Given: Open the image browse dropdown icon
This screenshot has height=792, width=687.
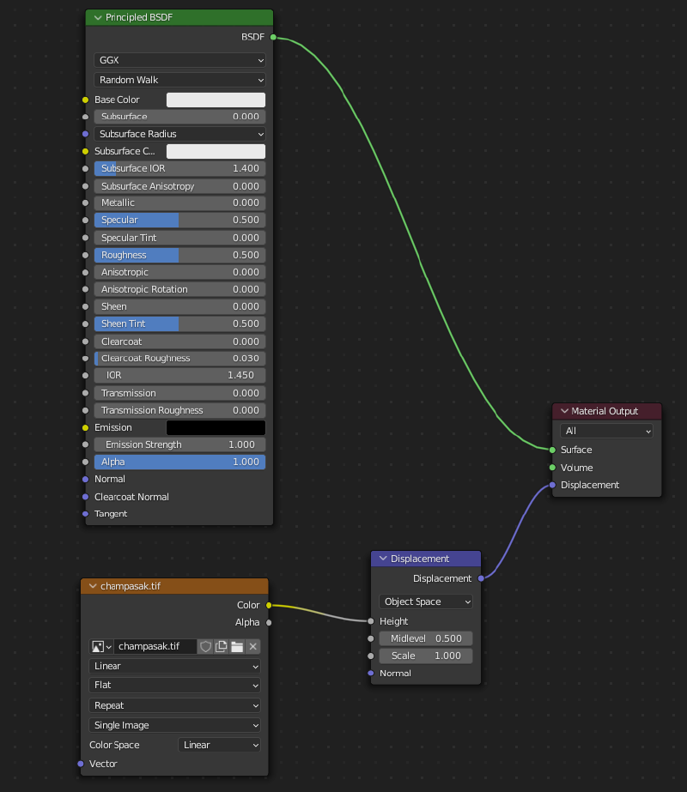Looking at the screenshot, I should 101,646.
